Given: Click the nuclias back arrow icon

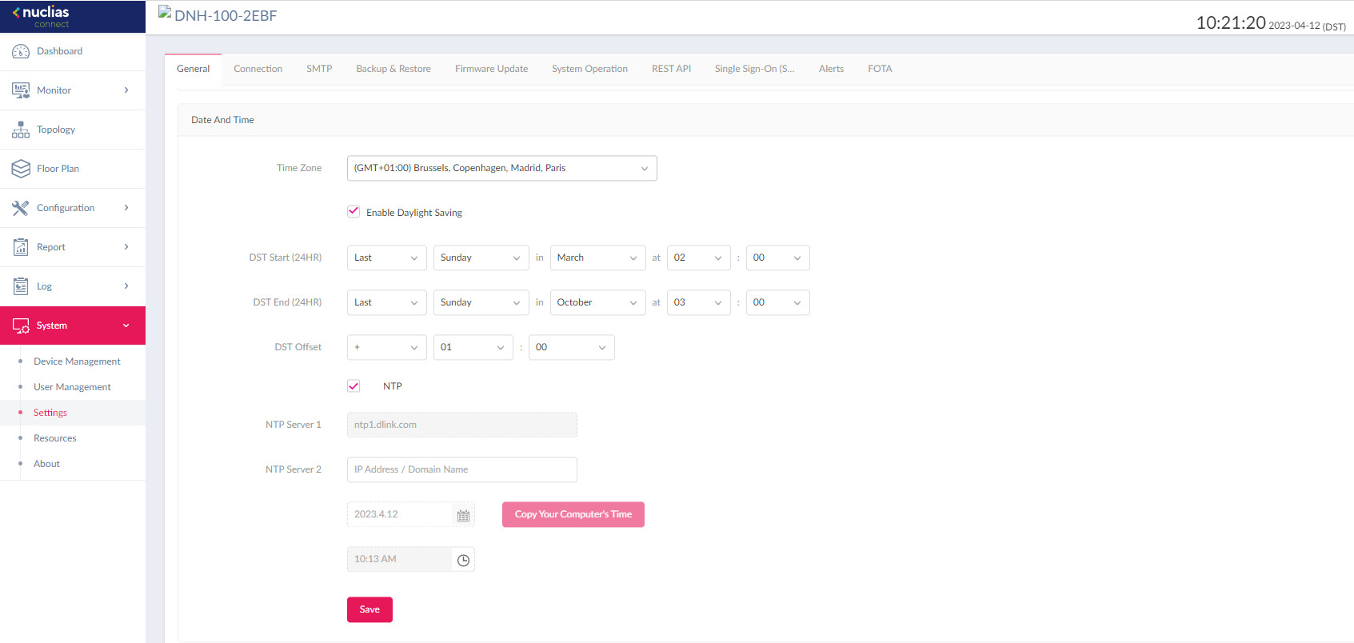Looking at the screenshot, I should click(15, 13).
